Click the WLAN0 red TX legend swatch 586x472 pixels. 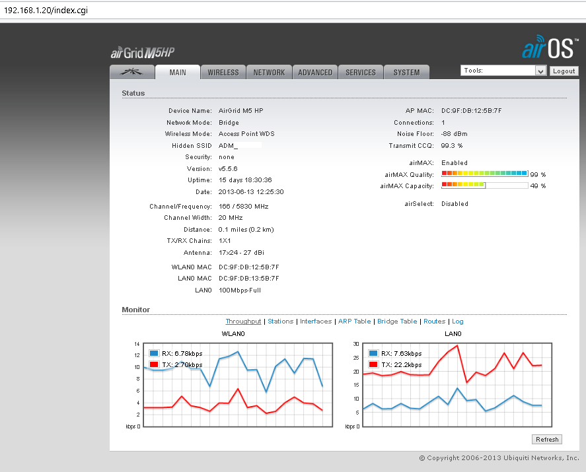(153, 364)
